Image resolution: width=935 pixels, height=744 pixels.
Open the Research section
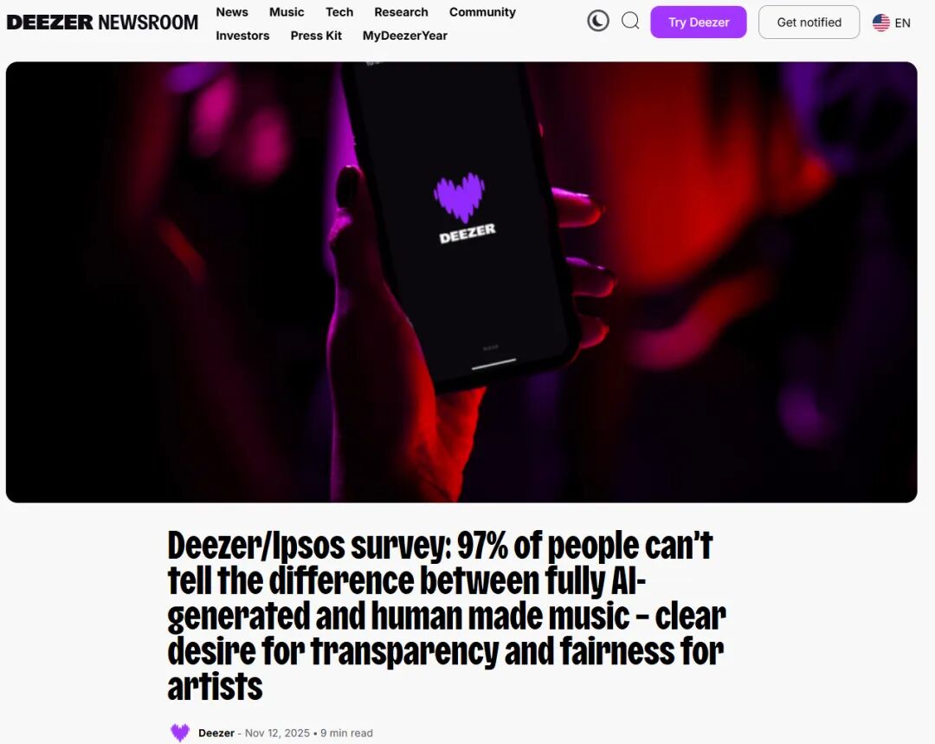(402, 12)
